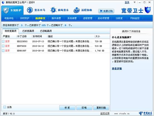
Task: Click the 登录 link in title bar
Action: pyautogui.click(x=127, y=3)
